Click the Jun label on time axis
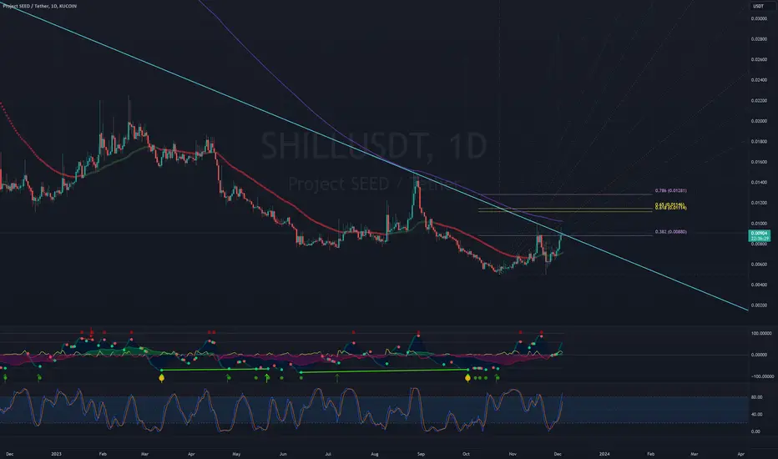The height and width of the screenshot is (459, 778). point(283,454)
